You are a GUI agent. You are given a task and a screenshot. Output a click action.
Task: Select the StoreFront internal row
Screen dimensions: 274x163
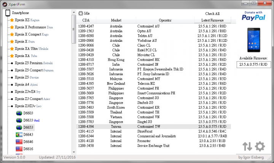(154, 131)
